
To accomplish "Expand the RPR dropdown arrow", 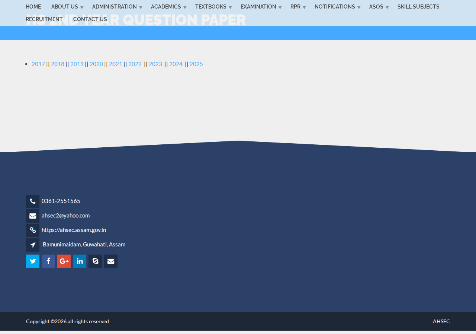I will pyautogui.click(x=304, y=7).
